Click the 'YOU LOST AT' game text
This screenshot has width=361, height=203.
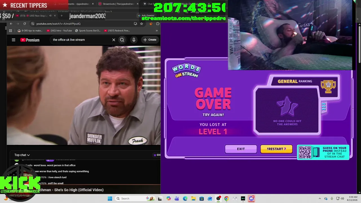tap(213, 125)
